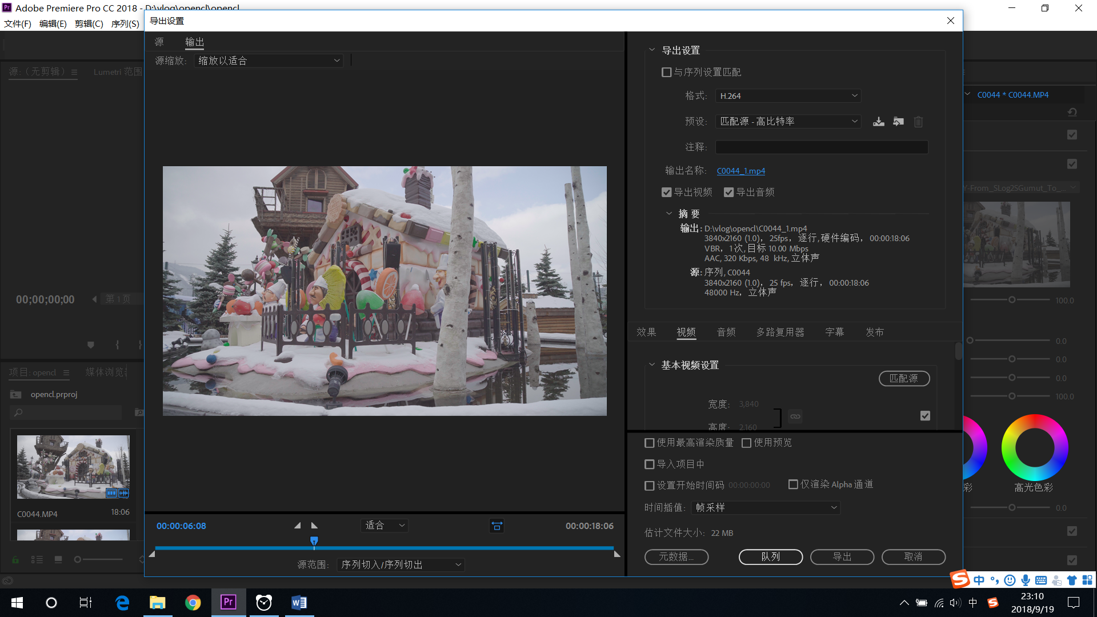
Task: Collapse the 摘要 summary section
Action: tap(669, 214)
